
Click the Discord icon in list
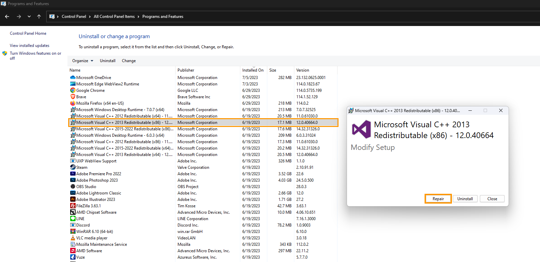point(73,225)
